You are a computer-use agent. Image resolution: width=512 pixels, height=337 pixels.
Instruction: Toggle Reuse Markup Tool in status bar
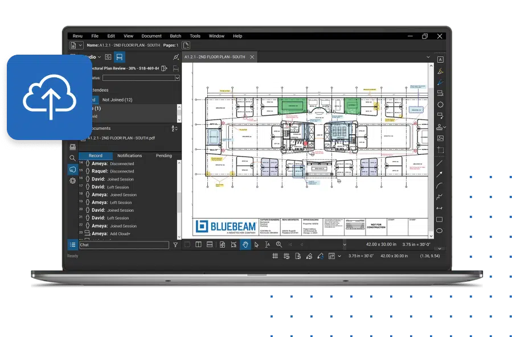(320, 256)
